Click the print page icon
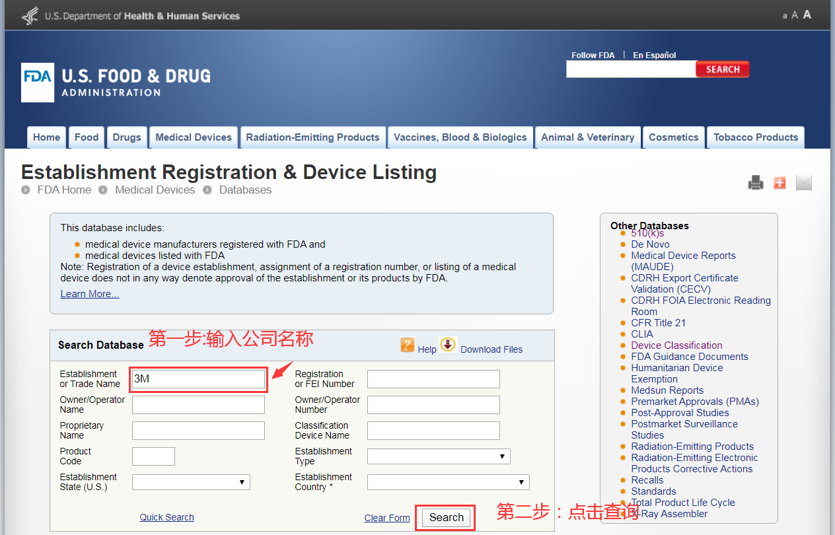Viewport: 835px width, 535px height. pos(756,183)
